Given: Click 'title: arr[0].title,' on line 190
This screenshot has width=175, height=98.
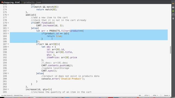Looking at the screenshot, I should tap(60, 52).
